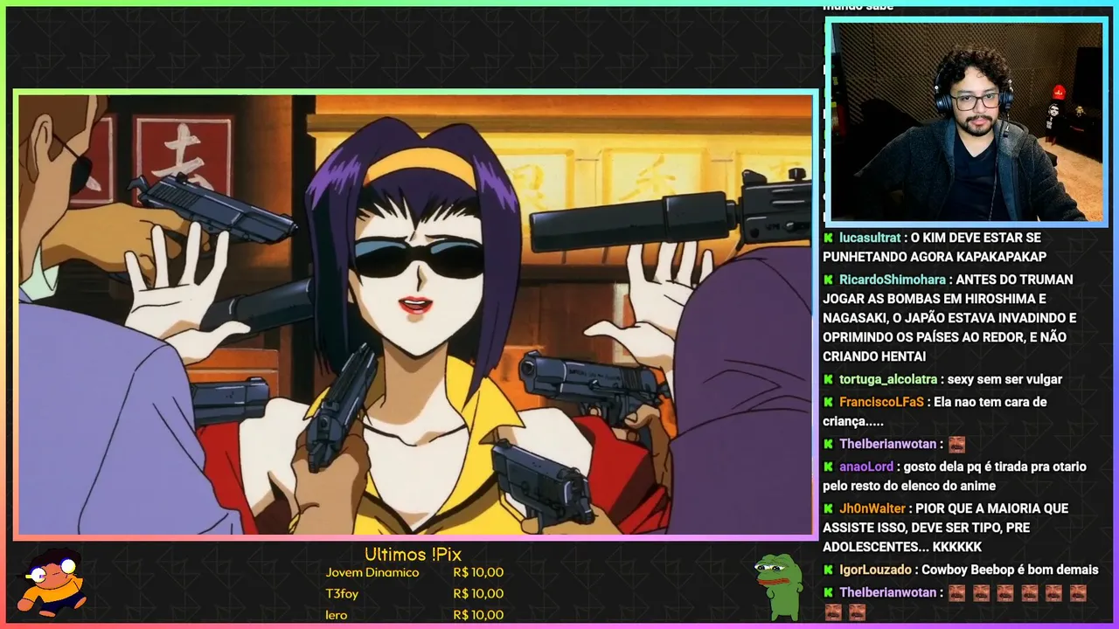Click the R$ 10,00 amount for Jovem Dinamico
The width and height of the screenshot is (1119, 629).
(x=478, y=573)
